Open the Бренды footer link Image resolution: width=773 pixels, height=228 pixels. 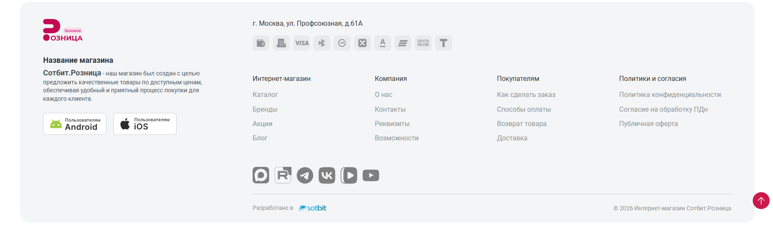pos(265,109)
